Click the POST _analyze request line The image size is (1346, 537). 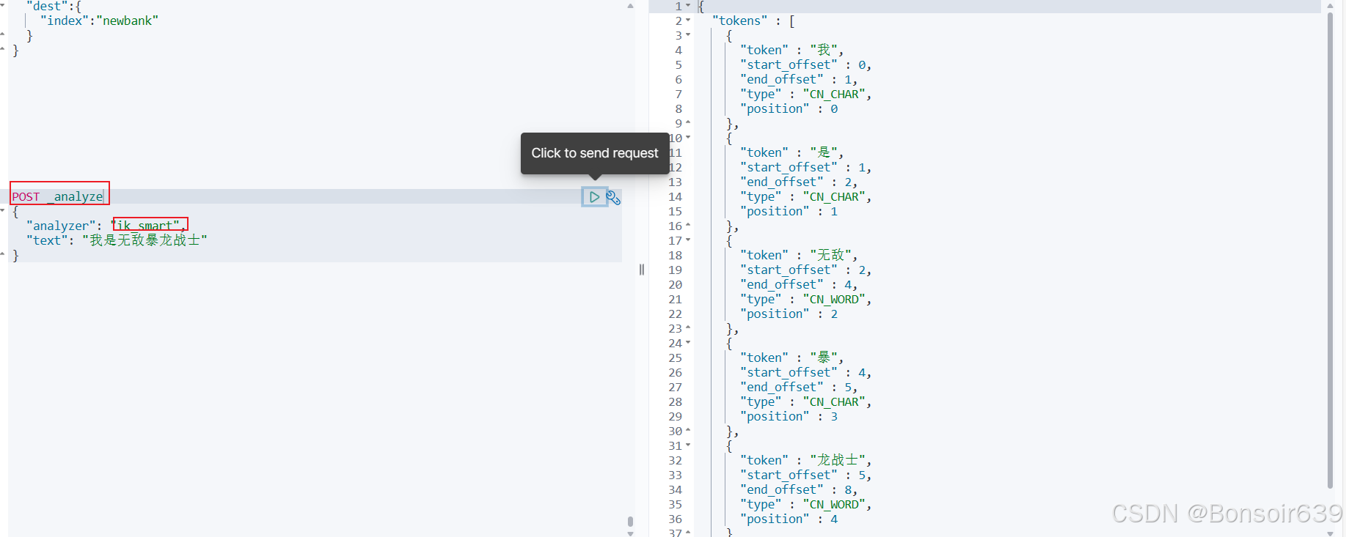57,196
